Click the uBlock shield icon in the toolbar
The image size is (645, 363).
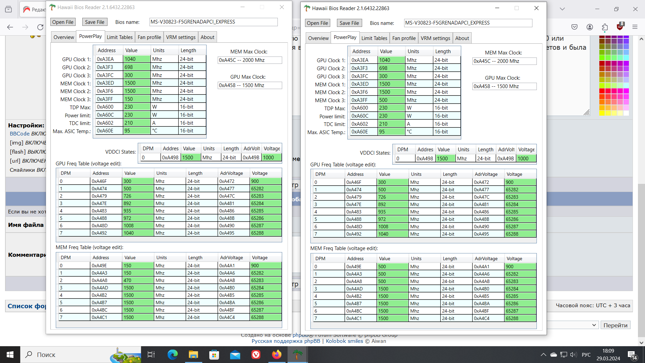[x=620, y=27]
